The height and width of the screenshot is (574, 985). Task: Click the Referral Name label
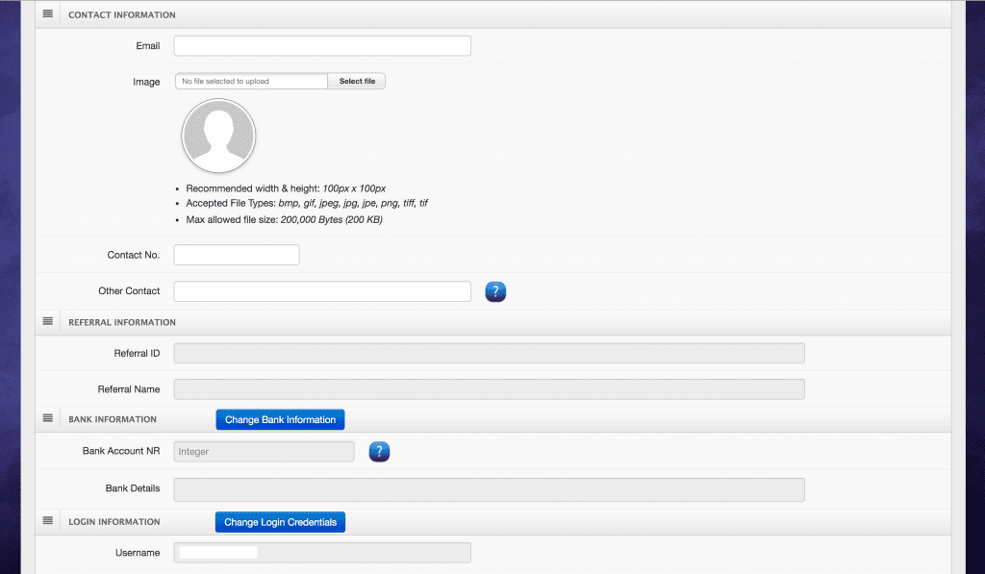pyautogui.click(x=129, y=389)
